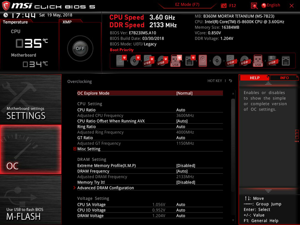This screenshot has height=225, width=300.
Task: Select the UEFI hard disk boot device icon
Action: (x=121, y=61)
